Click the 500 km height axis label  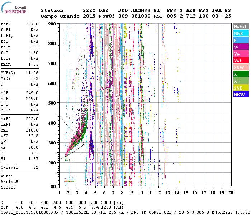click(52, 103)
